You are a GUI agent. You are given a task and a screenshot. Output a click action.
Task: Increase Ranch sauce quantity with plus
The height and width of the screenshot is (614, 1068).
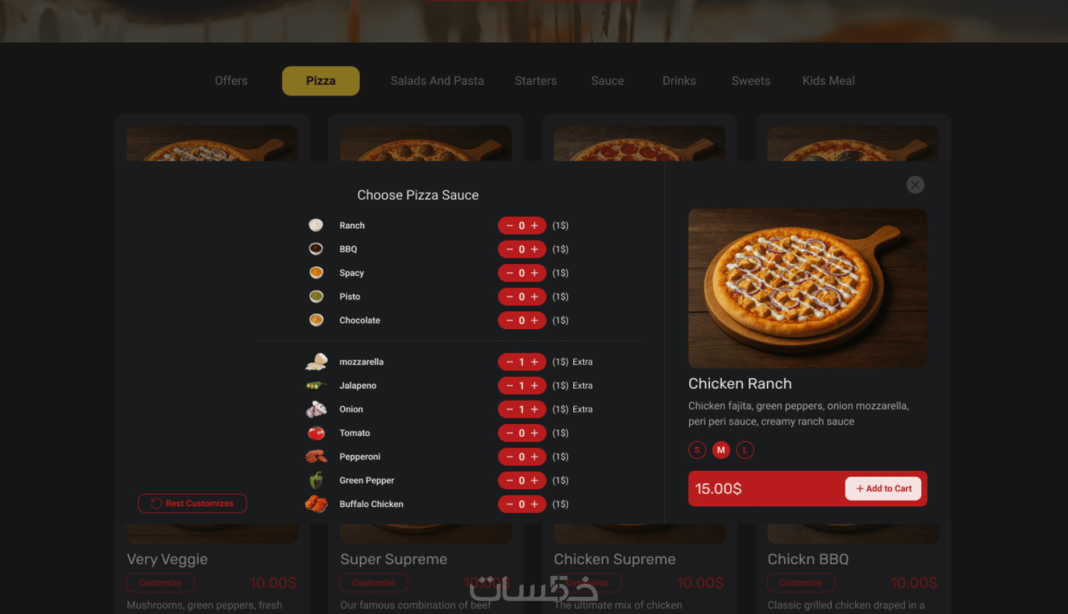534,226
